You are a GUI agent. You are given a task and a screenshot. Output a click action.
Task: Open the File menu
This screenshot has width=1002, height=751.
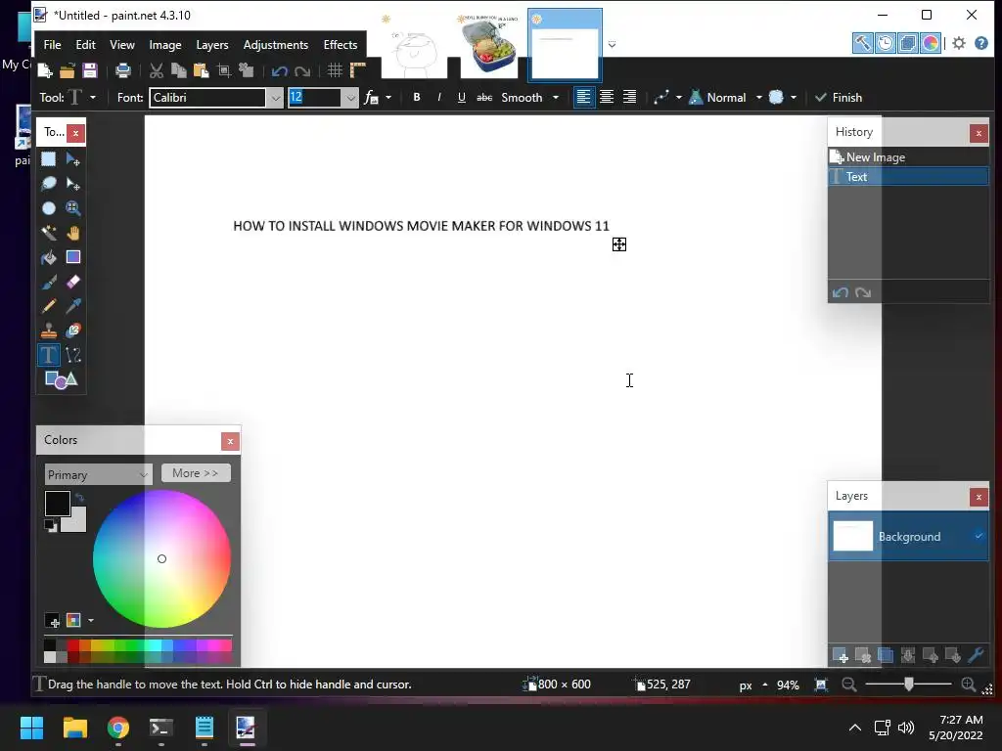[53, 45]
